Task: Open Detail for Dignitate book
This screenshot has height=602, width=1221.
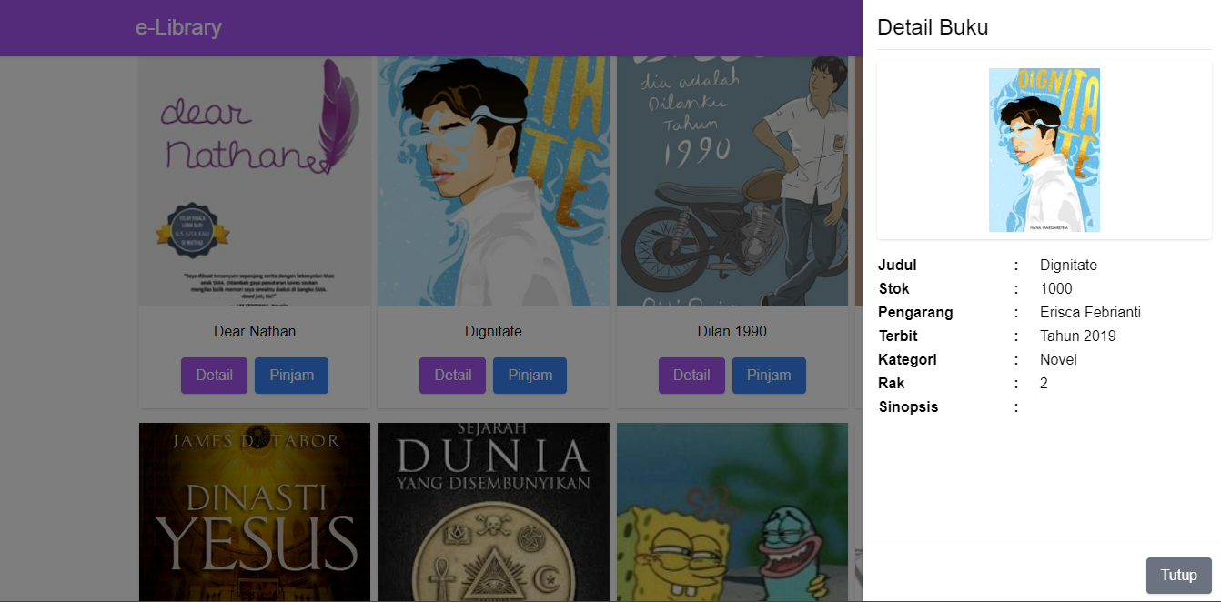Action: 452,376
